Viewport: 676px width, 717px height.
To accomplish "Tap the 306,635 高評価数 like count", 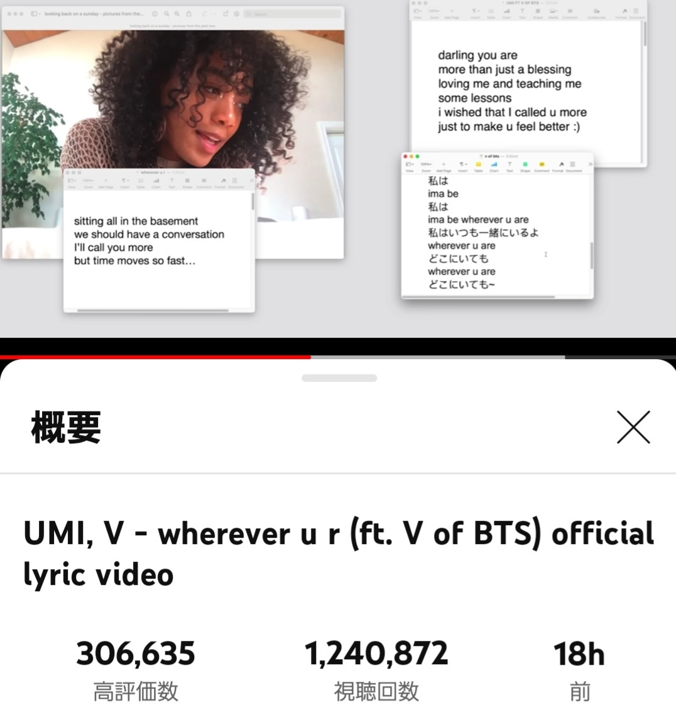I will [x=136, y=669].
